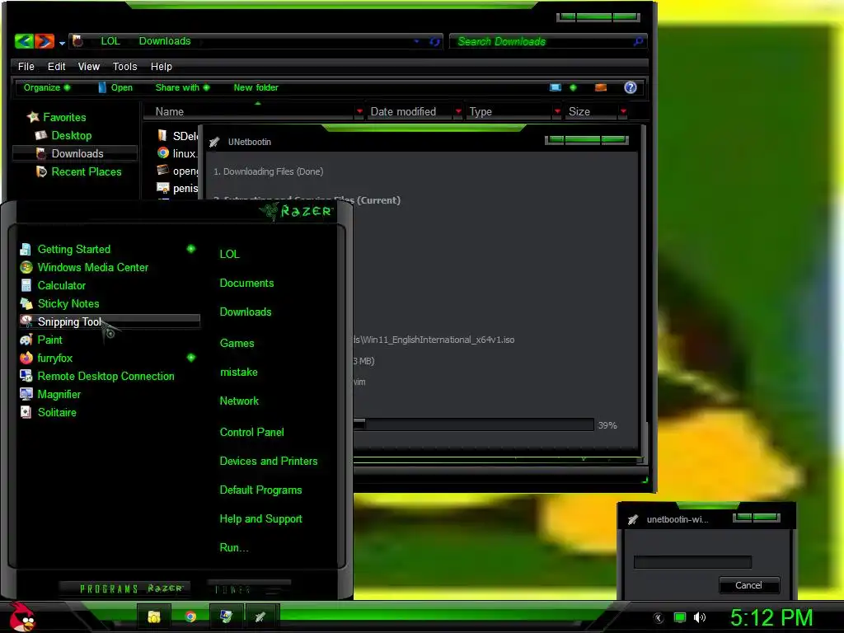
Task: Open the Size column filter dropdown
Action: [x=623, y=111]
